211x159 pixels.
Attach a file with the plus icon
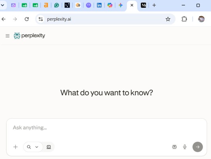(16, 147)
